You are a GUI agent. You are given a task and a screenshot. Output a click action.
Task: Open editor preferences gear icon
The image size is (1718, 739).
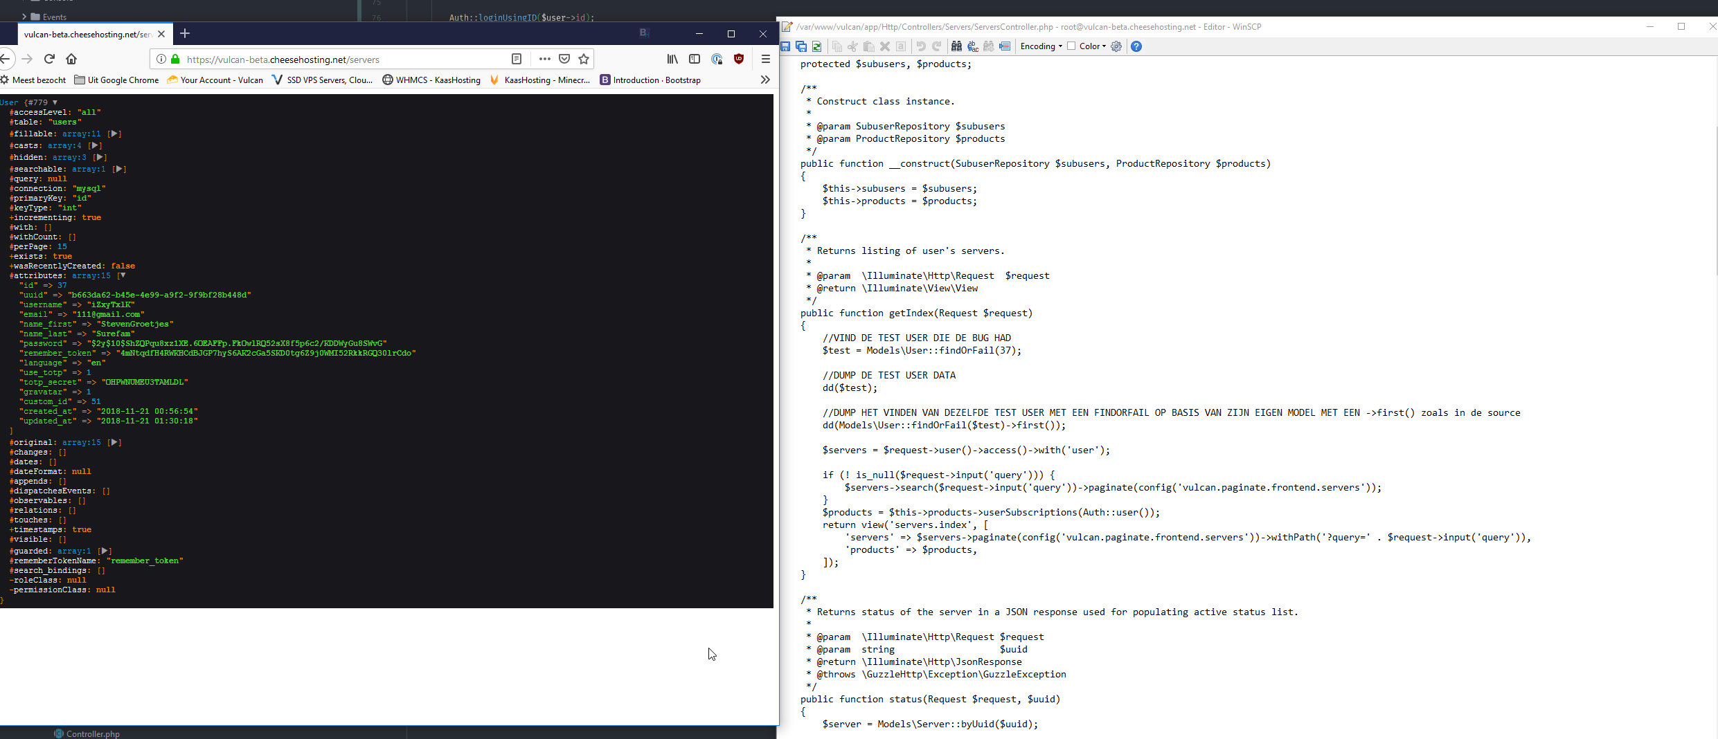coord(1116,46)
